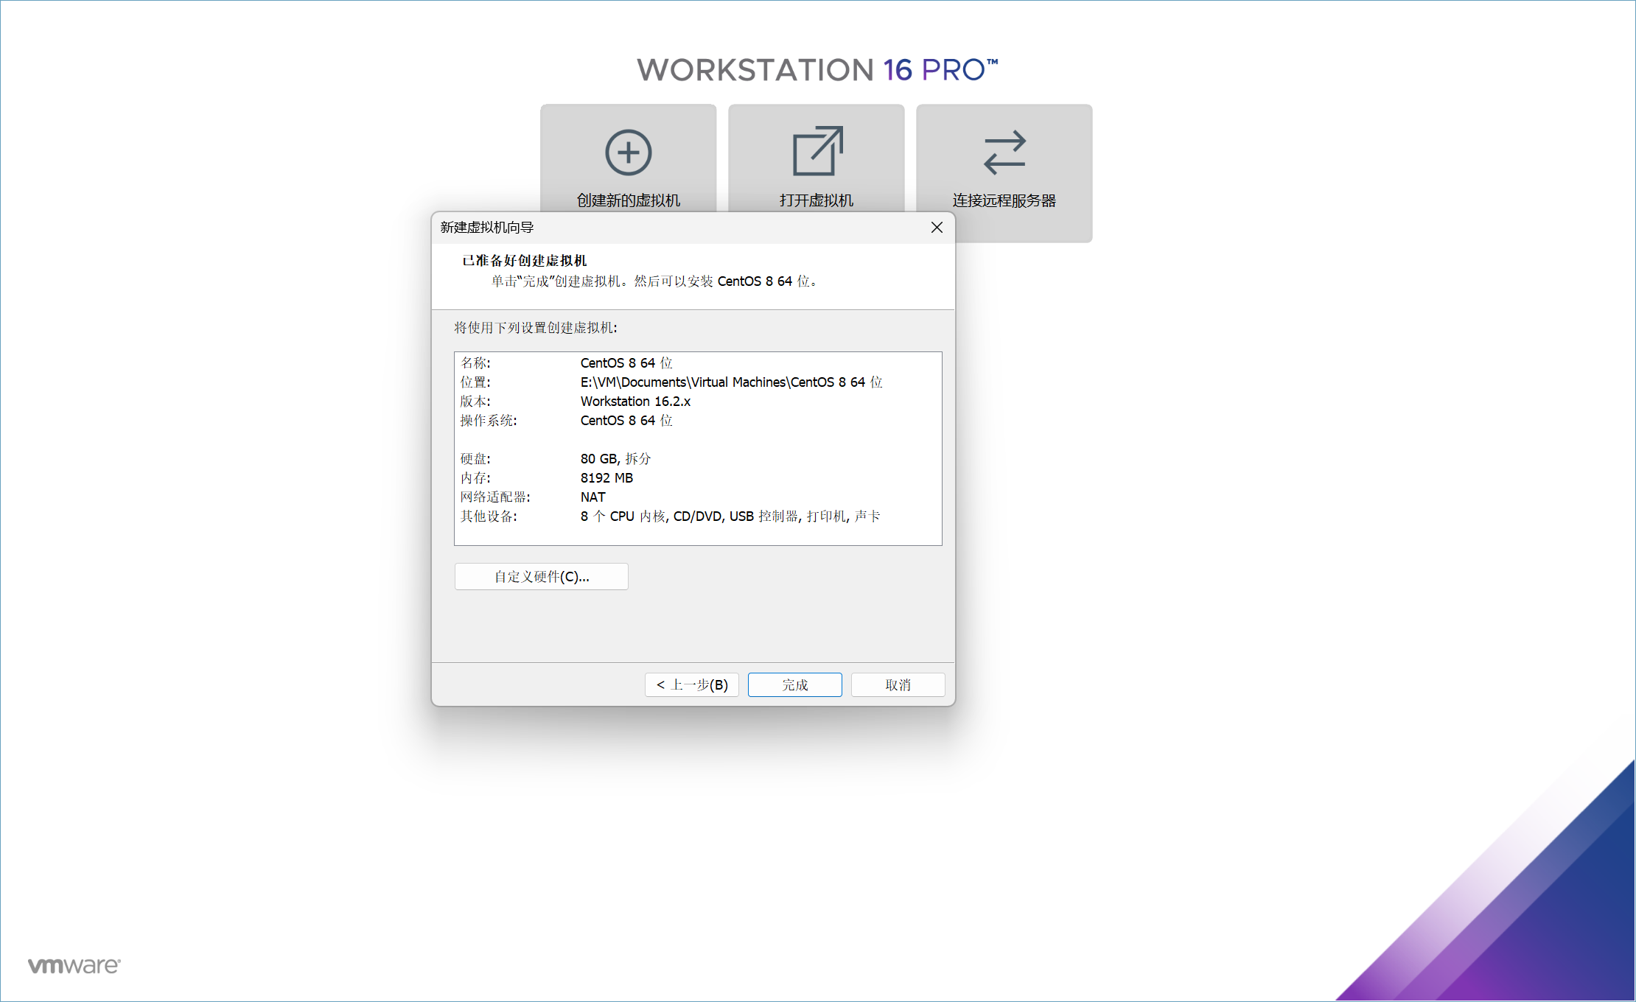This screenshot has width=1636, height=1002.
Task: Click the WORKSTATION 16 PRO title
Action: [818, 69]
